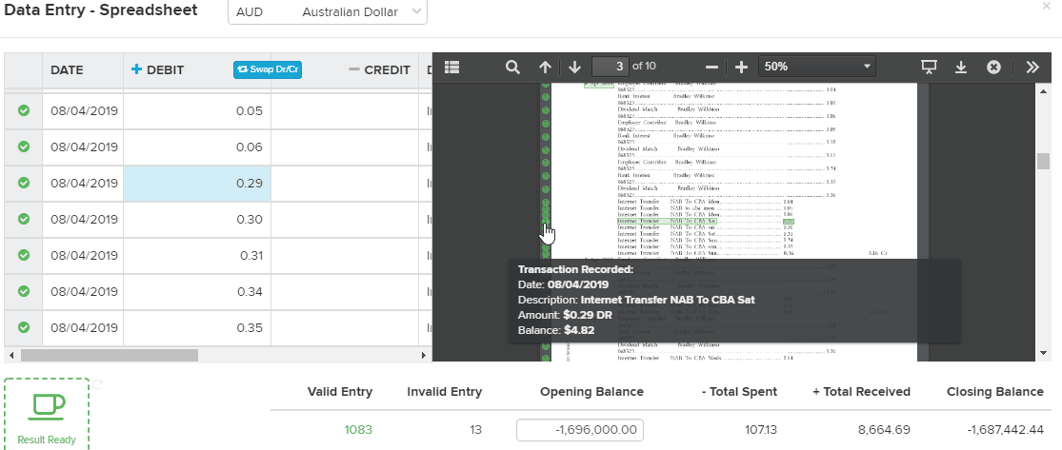The image size is (1062, 450).
Task: Zoom out with the minus icon
Action: tap(711, 67)
